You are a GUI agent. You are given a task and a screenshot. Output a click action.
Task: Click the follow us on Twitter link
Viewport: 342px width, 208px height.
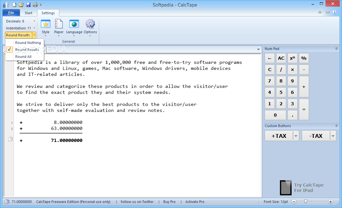coord(137,202)
